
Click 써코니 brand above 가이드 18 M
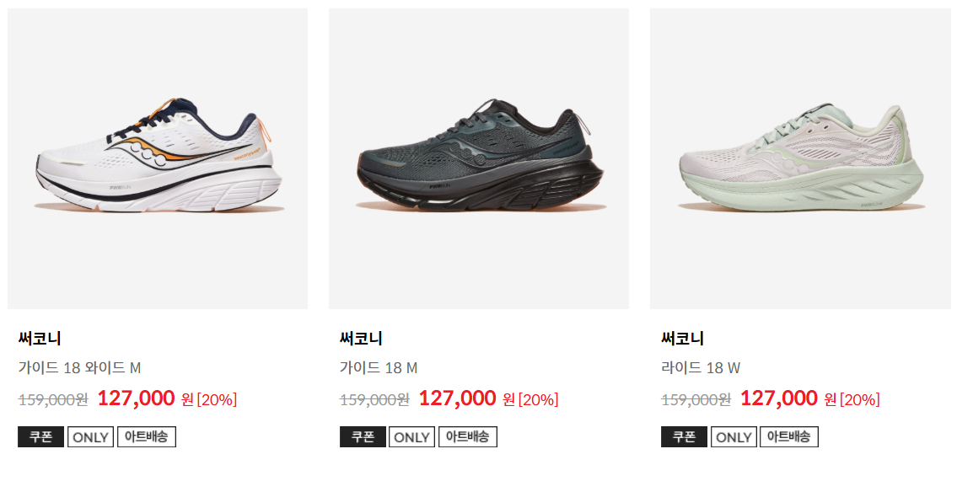pyautogui.click(x=362, y=339)
